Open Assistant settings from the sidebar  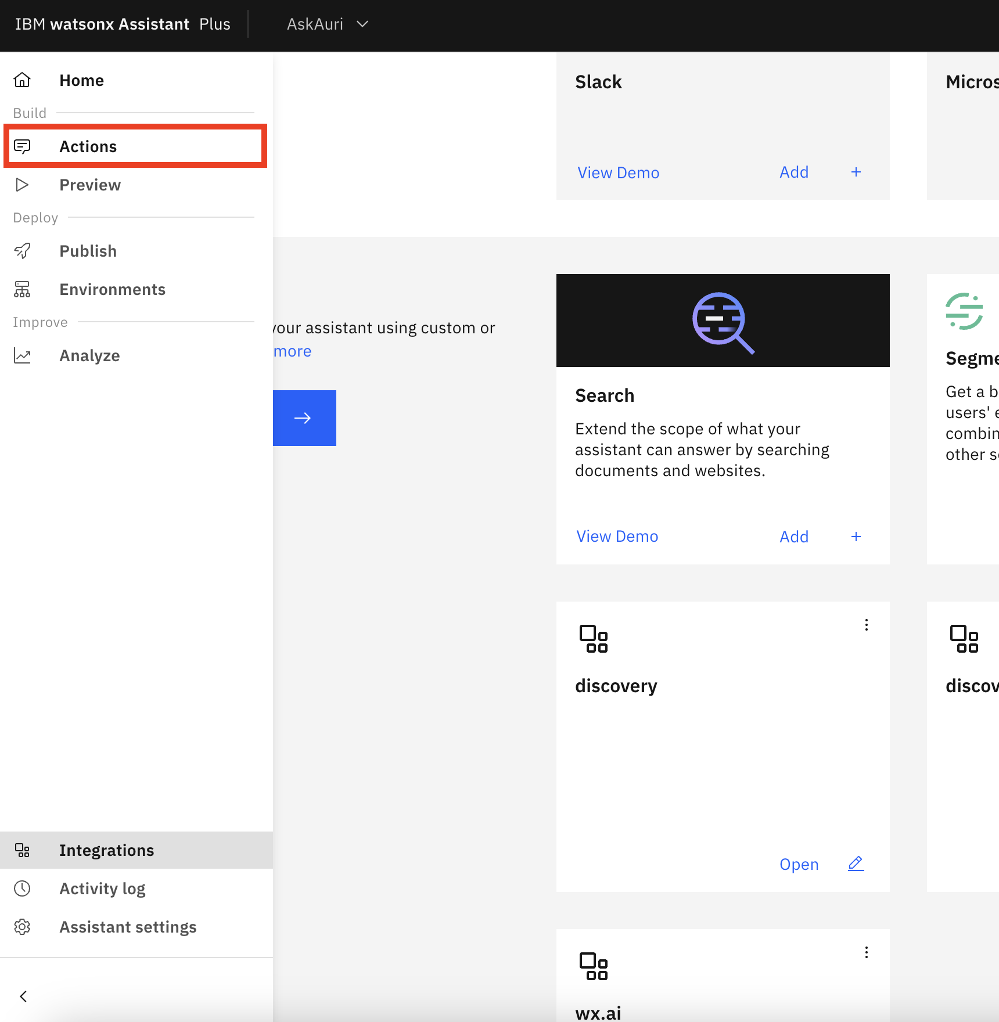click(x=136, y=927)
